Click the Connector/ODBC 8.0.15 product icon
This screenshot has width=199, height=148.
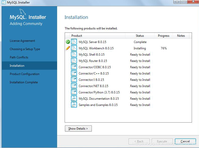pyautogui.click(x=74, y=67)
